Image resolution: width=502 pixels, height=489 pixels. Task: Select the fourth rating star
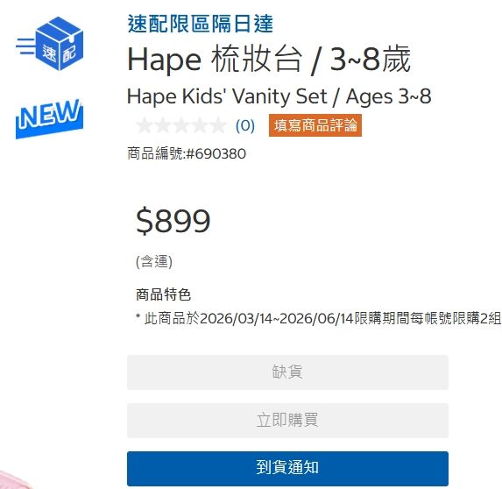[200, 125]
